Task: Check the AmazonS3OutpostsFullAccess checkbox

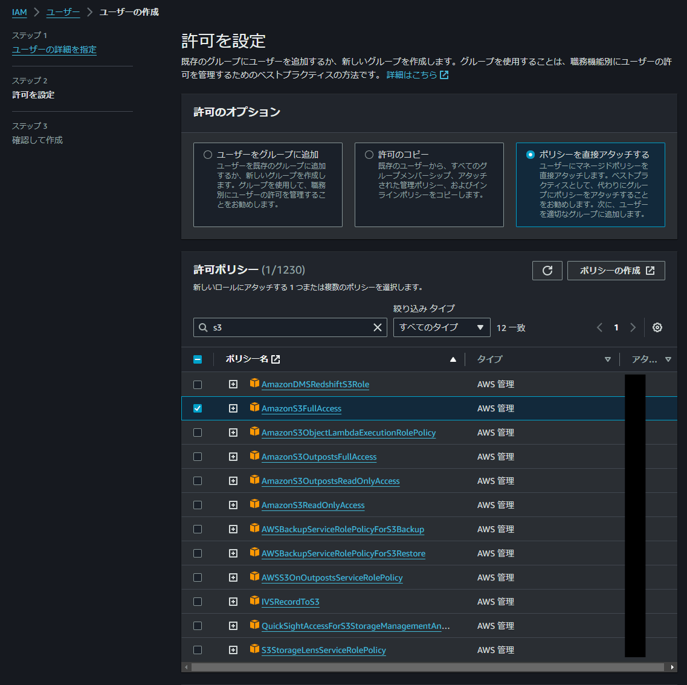Action: click(198, 457)
